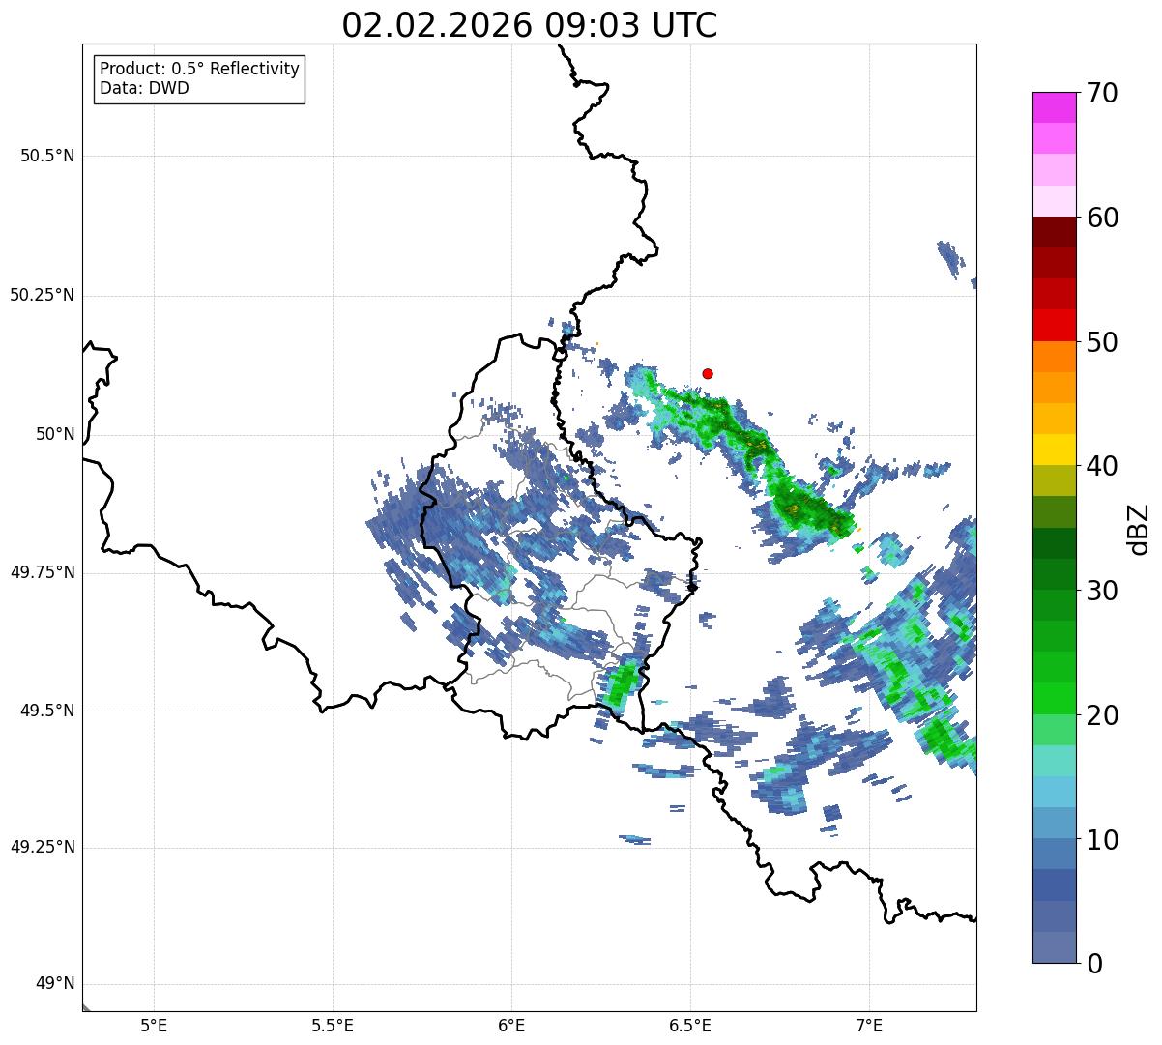Click the 6°E longitude label
The image size is (1162, 1045).
[x=511, y=1026]
